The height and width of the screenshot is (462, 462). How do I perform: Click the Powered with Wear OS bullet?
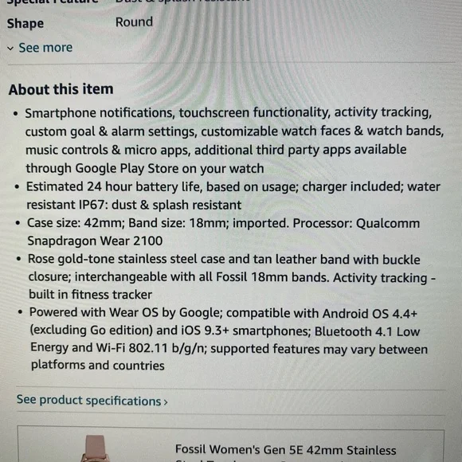(229, 339)
